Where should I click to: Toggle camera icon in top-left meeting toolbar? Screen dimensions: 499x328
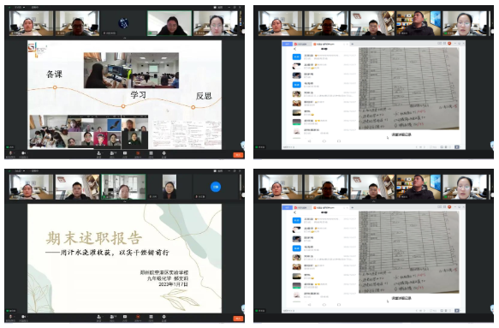point(23,153)
